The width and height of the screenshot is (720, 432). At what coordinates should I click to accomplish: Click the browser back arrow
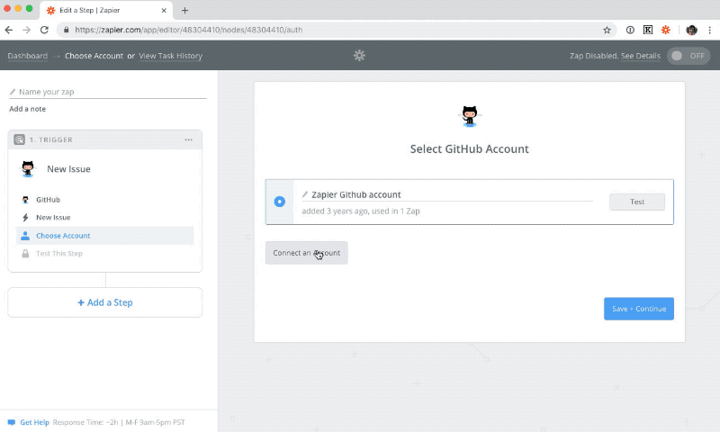click(9, 30)
